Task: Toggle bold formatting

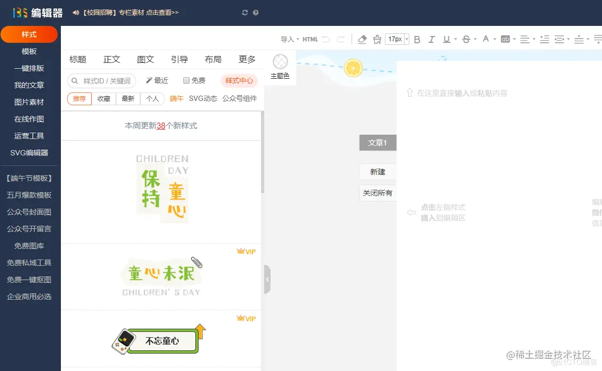Action: pyautogui.click(x=418, y=39)
